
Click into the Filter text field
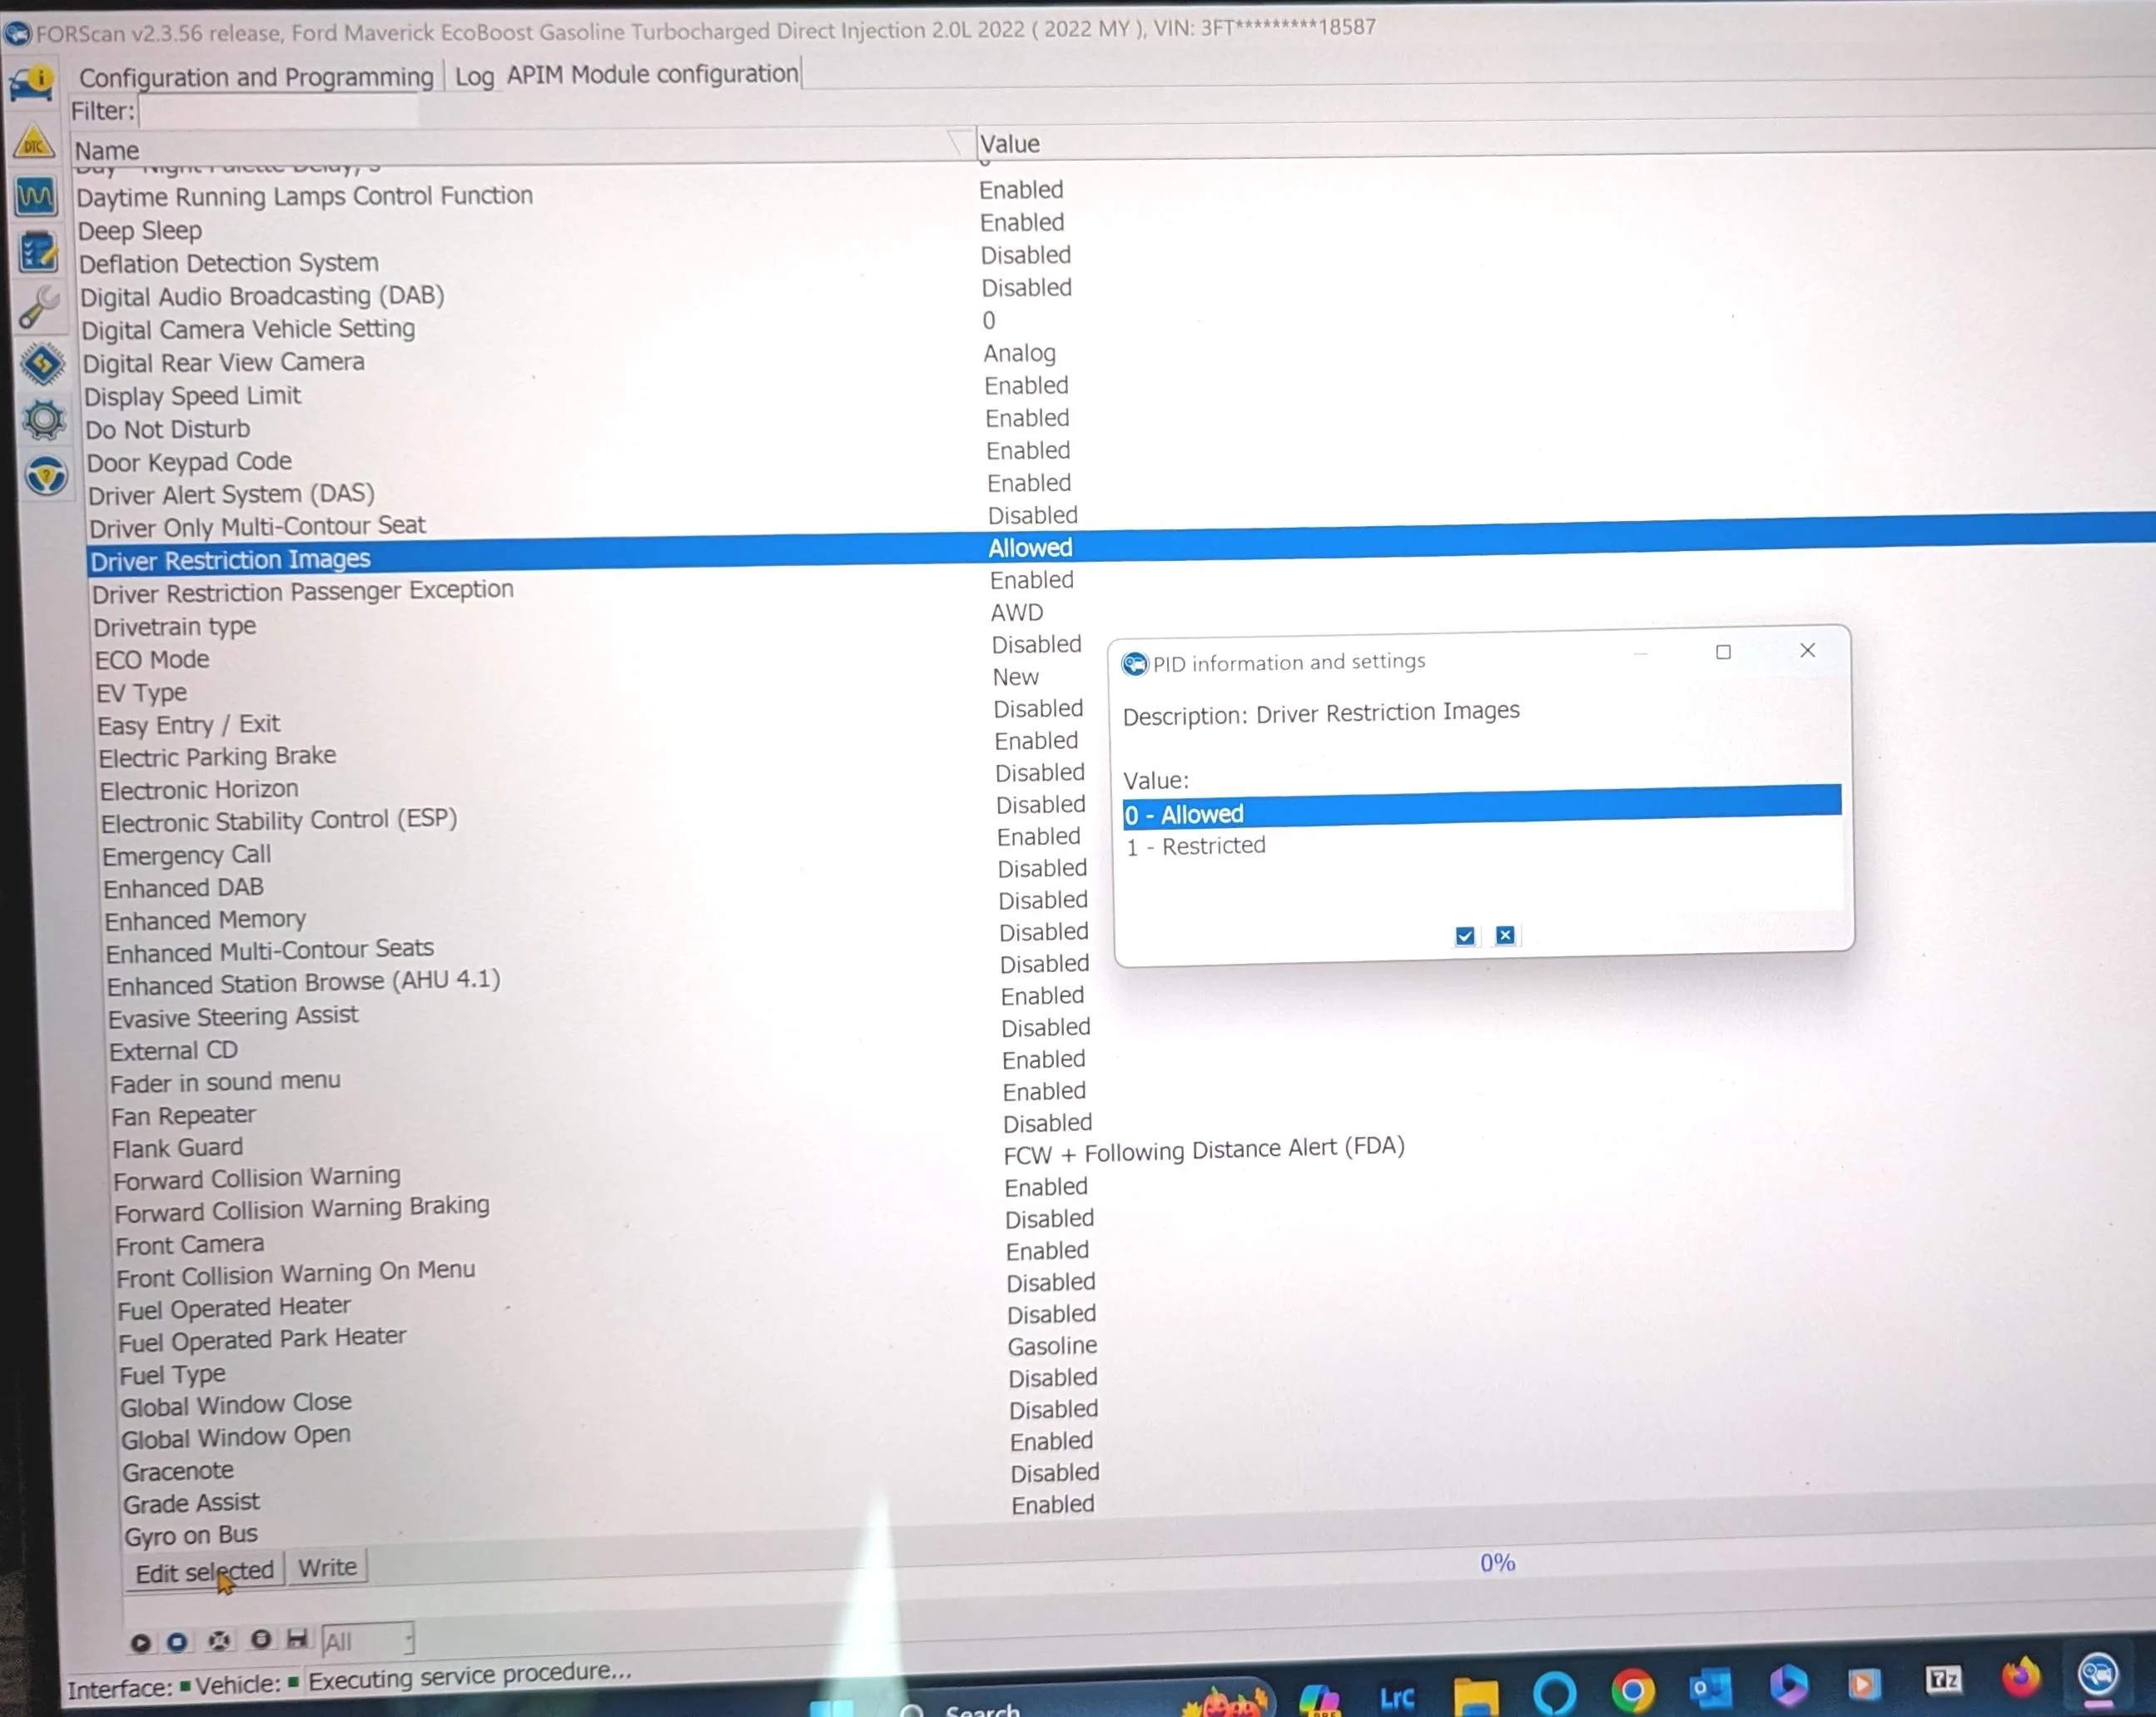point(278,110)
